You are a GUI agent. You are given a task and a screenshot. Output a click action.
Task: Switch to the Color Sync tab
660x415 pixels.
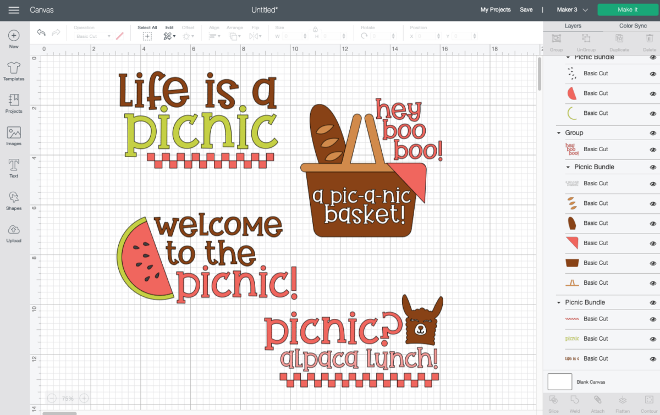point(633,26)
